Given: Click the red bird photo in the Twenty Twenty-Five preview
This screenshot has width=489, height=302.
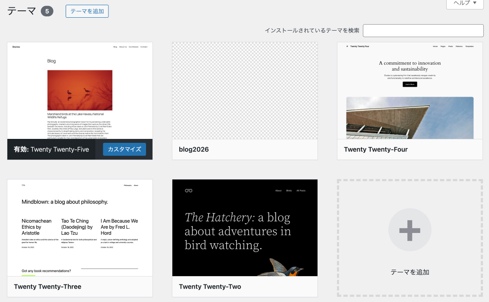Looking at the screenshot, I should [x=80, y=91].
